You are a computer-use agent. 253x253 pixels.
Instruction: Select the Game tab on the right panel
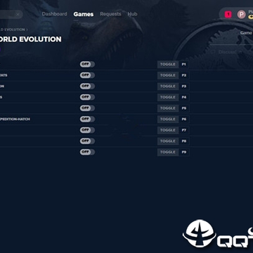point(246,33)
